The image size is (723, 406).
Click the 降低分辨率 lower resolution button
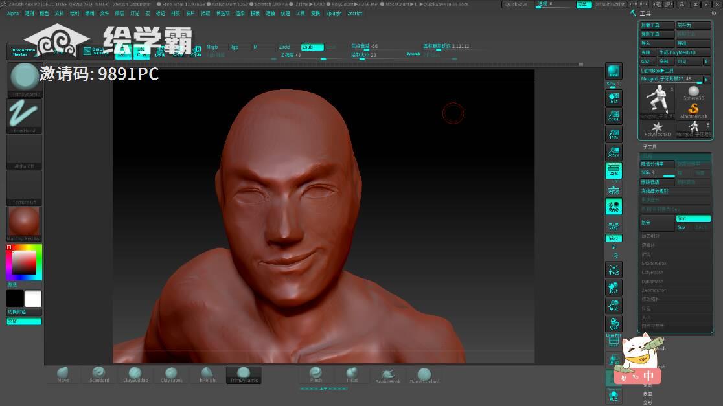click(x=657, y=164)
